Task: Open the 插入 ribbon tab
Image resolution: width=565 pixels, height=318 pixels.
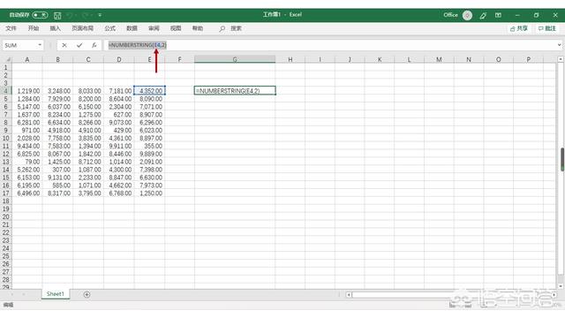Action: [x=55, y=28]
